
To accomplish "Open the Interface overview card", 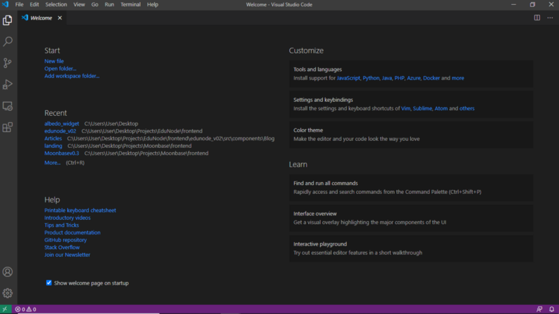I will pyautogui.click(x=411, y=218).
